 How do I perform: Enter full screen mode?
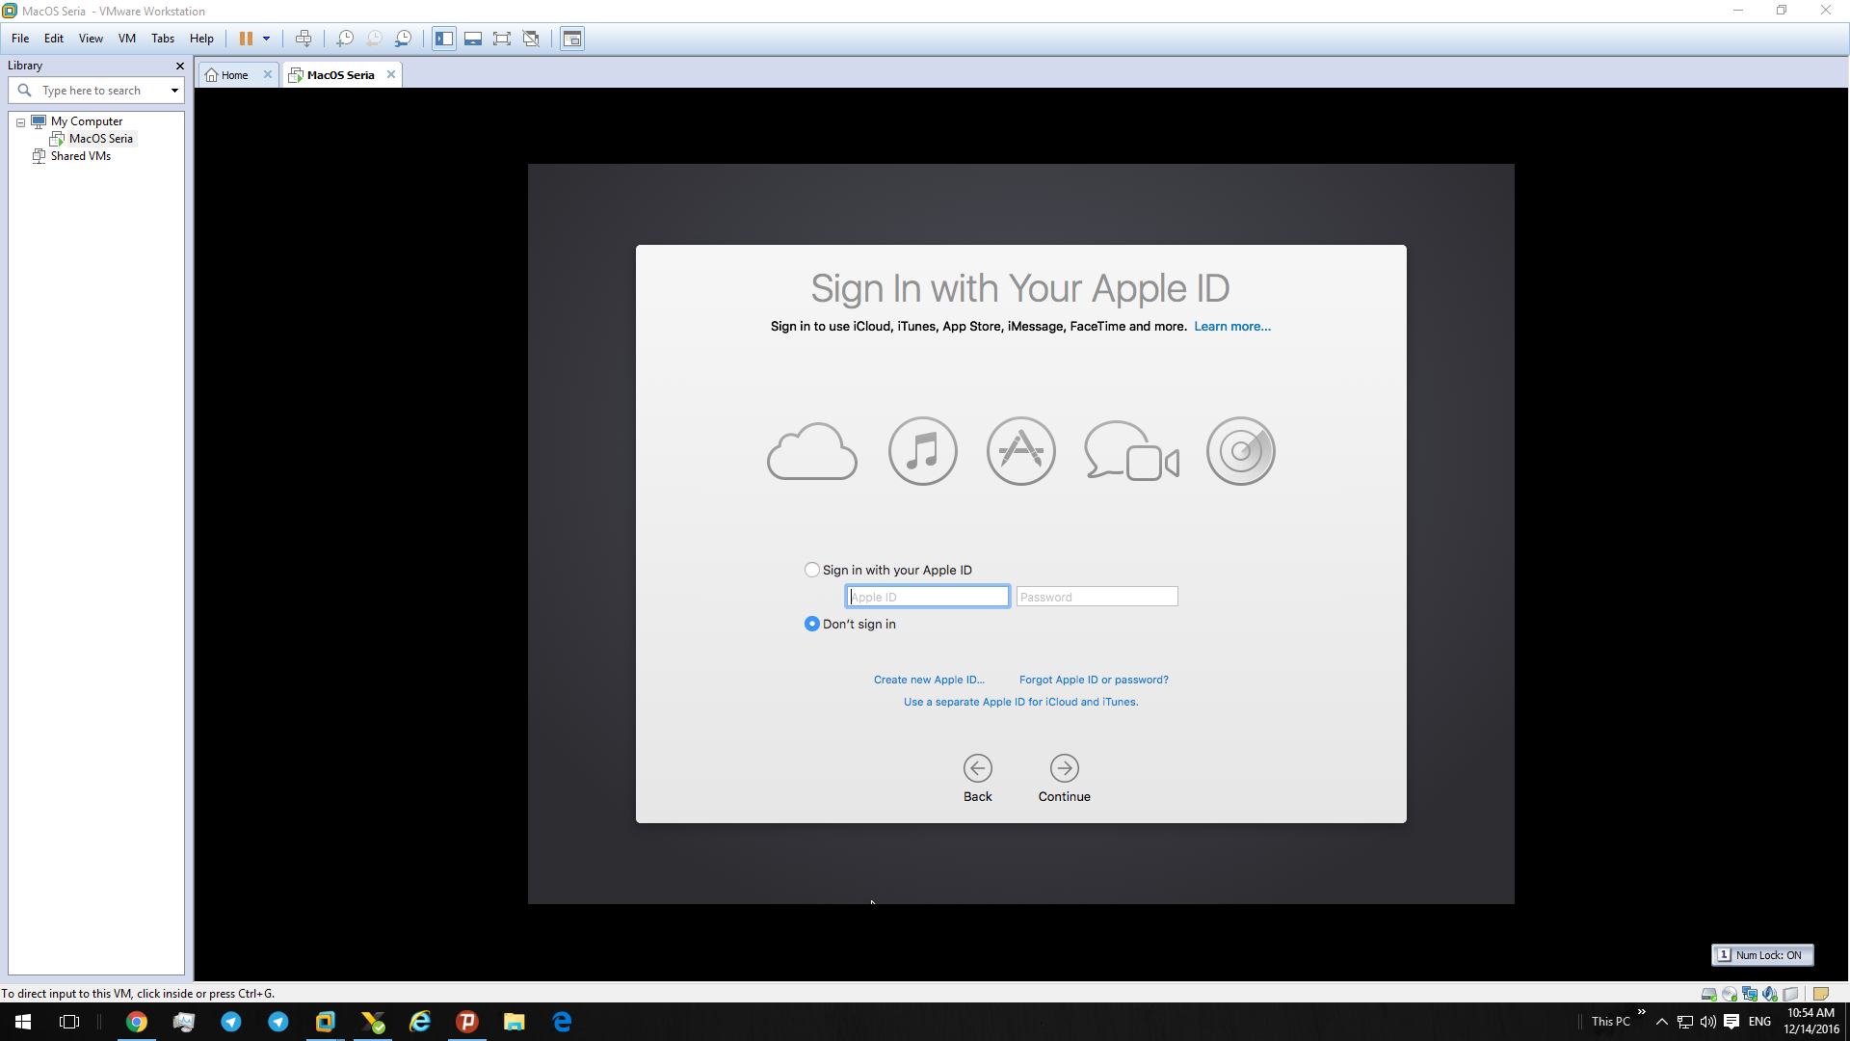click(x=502, y=39)
